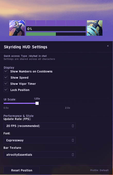Click the Surge Forward dragon ability icon
The height and width of the screenshot is (175, 113).
(x=17, y=28)
